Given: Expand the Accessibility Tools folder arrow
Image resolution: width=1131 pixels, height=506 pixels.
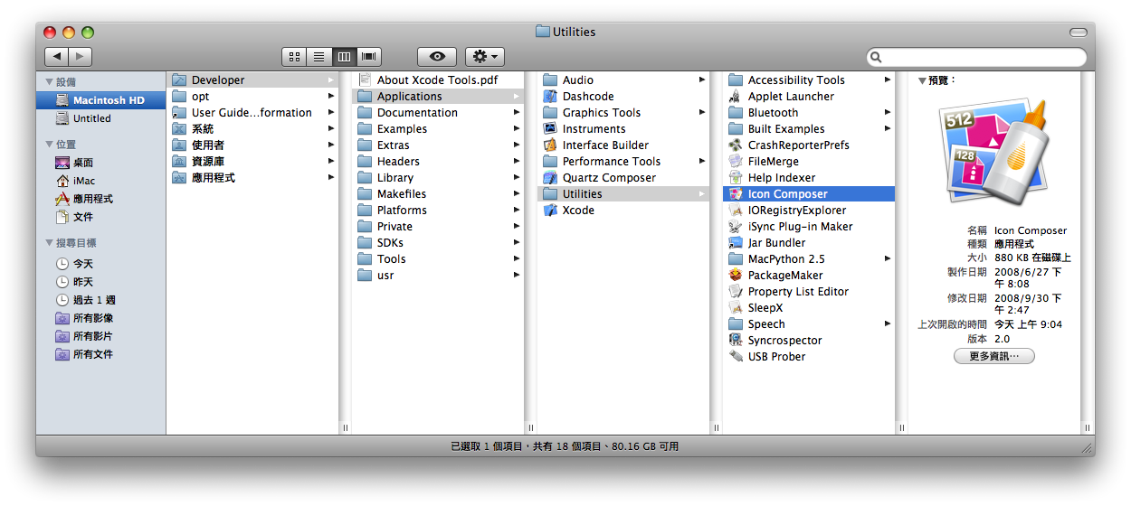Looking at the screenshot, I should [x=888, y=80].
